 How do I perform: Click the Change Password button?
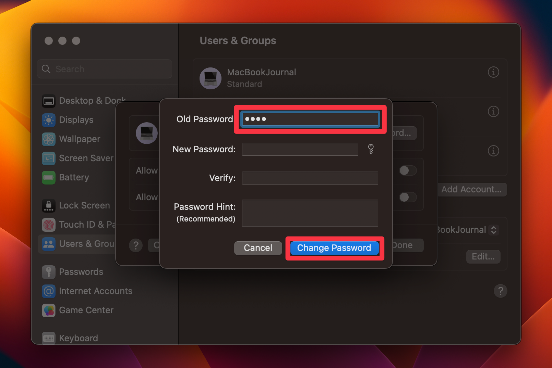pyautogui.click(x=334, y=248)
